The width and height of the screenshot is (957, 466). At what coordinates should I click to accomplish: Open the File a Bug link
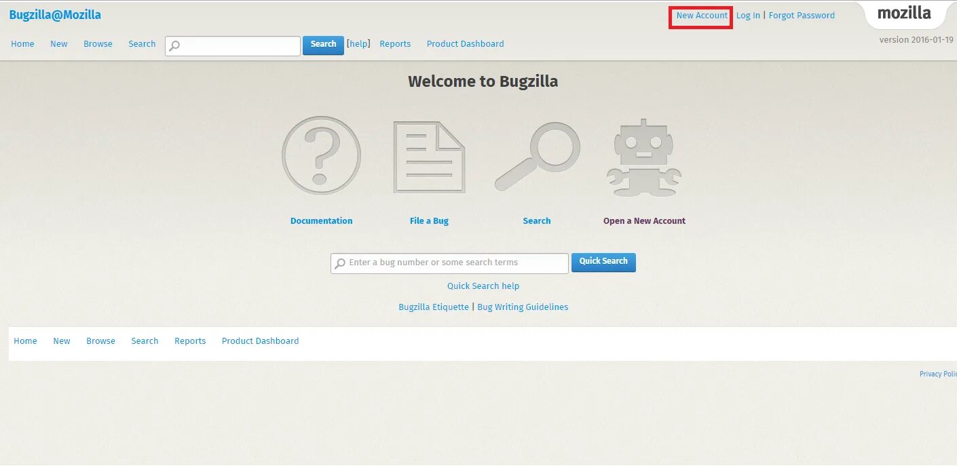(x=429, y=220)
